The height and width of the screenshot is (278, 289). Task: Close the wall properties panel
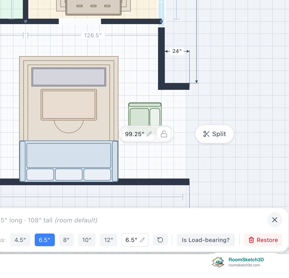(275, 220)
